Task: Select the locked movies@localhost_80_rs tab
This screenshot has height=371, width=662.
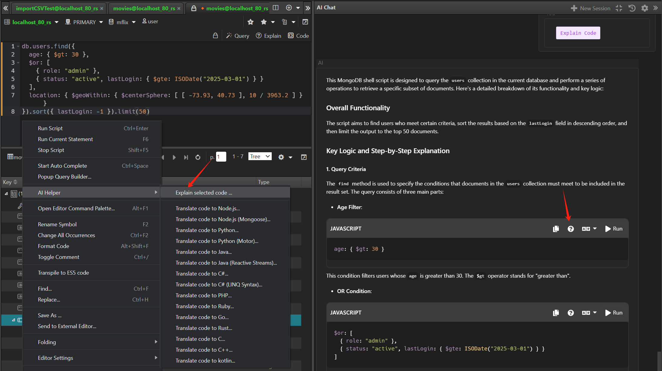Action: [237, 8]
